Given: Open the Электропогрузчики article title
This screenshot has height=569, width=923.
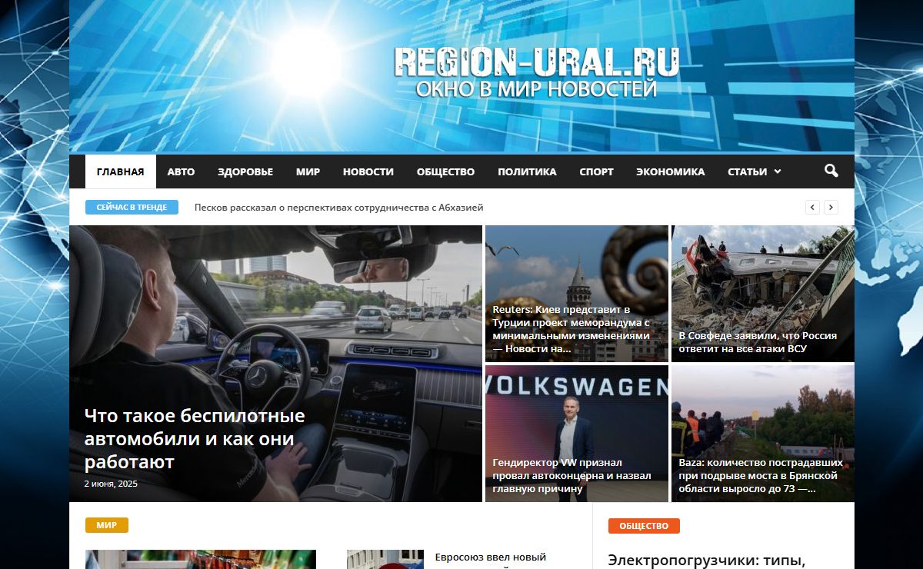Looking at the screenshot, I should (706, 561).
